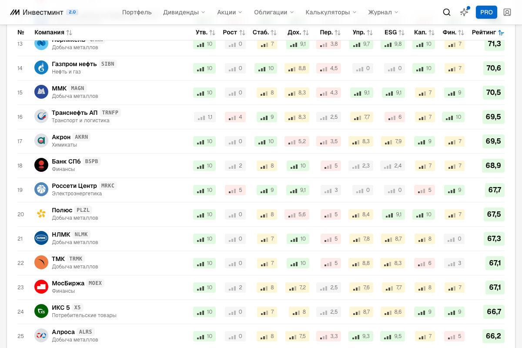Click the Алроса company logo
522x348 pixels.
tap(41, 335)
